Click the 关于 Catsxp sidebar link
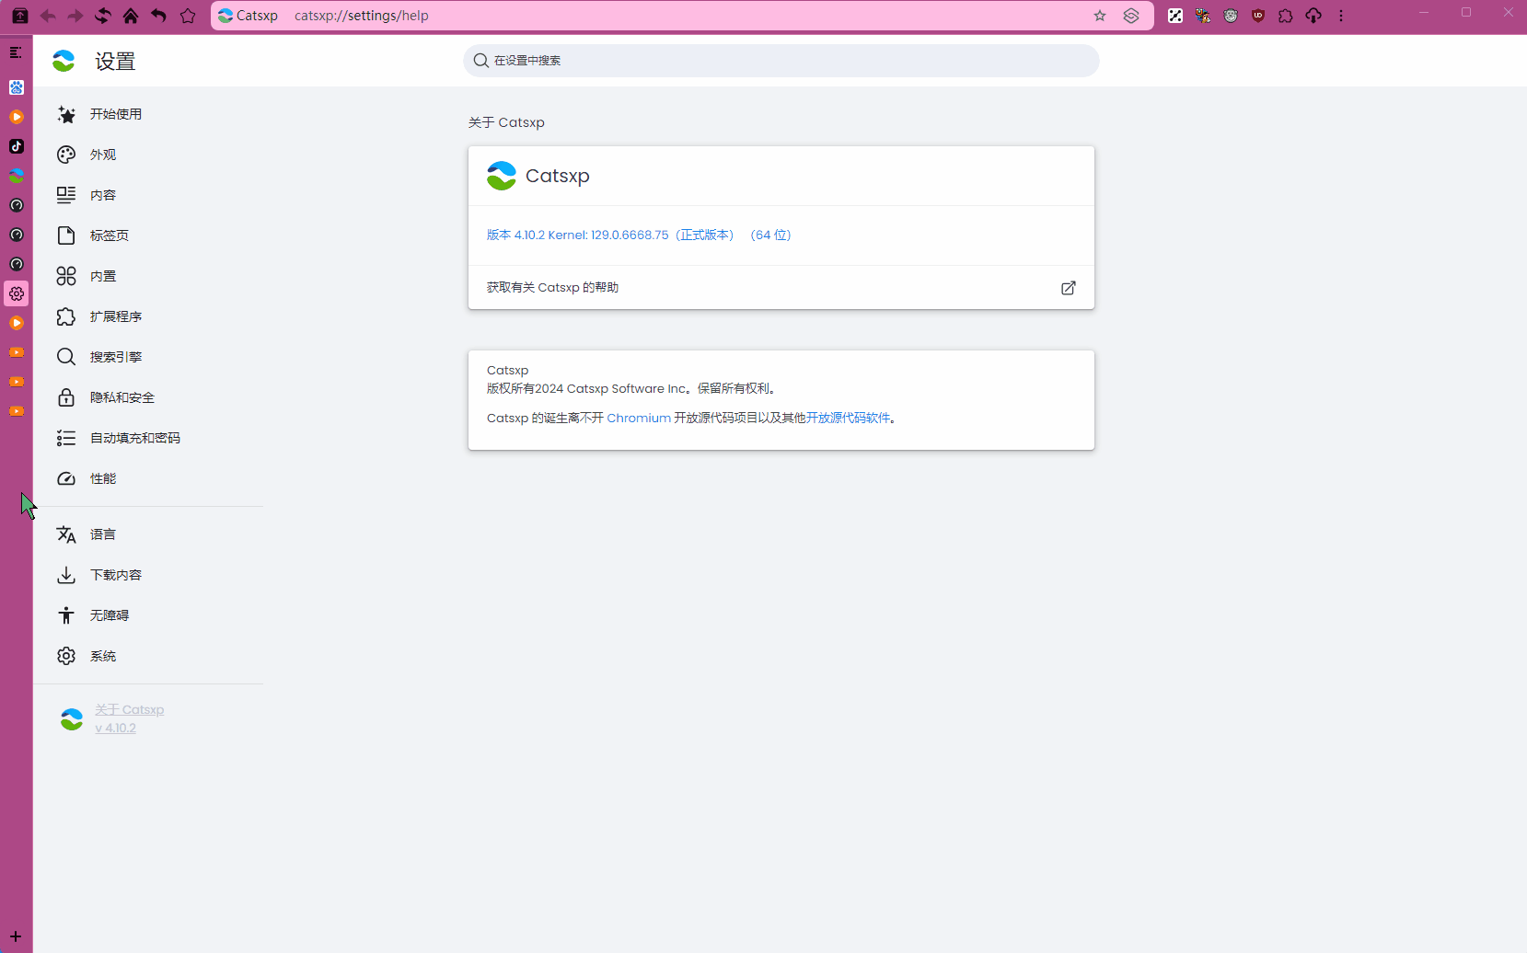This screenshot has height=953, width=1527. click(x=130, y=710)
